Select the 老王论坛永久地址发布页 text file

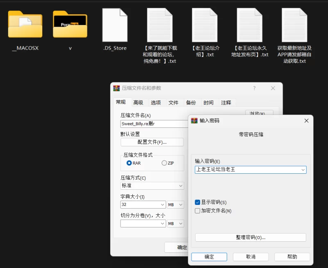(249, 25)
